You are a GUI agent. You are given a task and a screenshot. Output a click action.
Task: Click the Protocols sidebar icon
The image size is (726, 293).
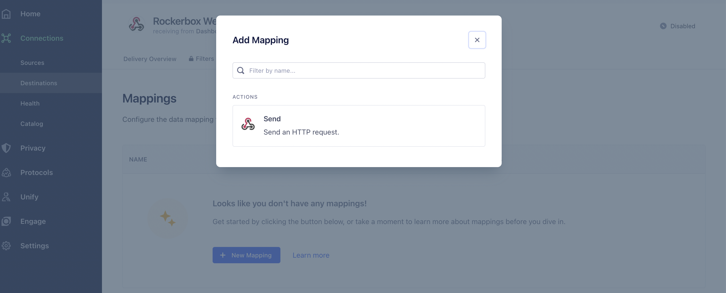[6, 172]
